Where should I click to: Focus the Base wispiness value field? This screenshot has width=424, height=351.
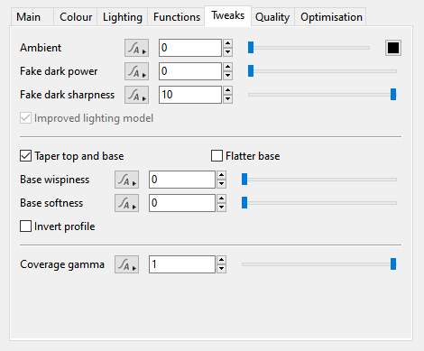pyautogui.click(x=182, y=180)
